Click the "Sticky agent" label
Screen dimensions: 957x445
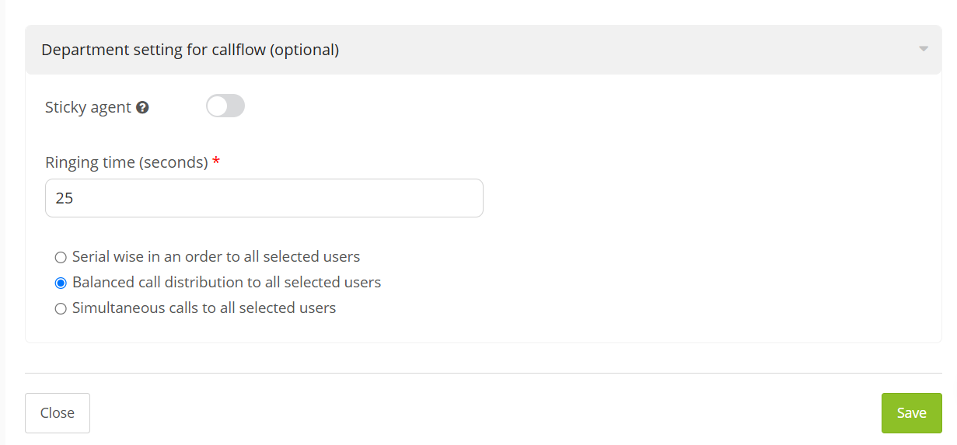coord(88,107)
